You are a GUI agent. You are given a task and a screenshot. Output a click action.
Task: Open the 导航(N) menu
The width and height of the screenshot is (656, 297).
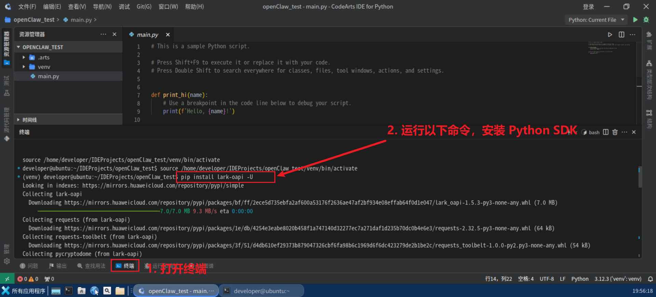[102, 6]
